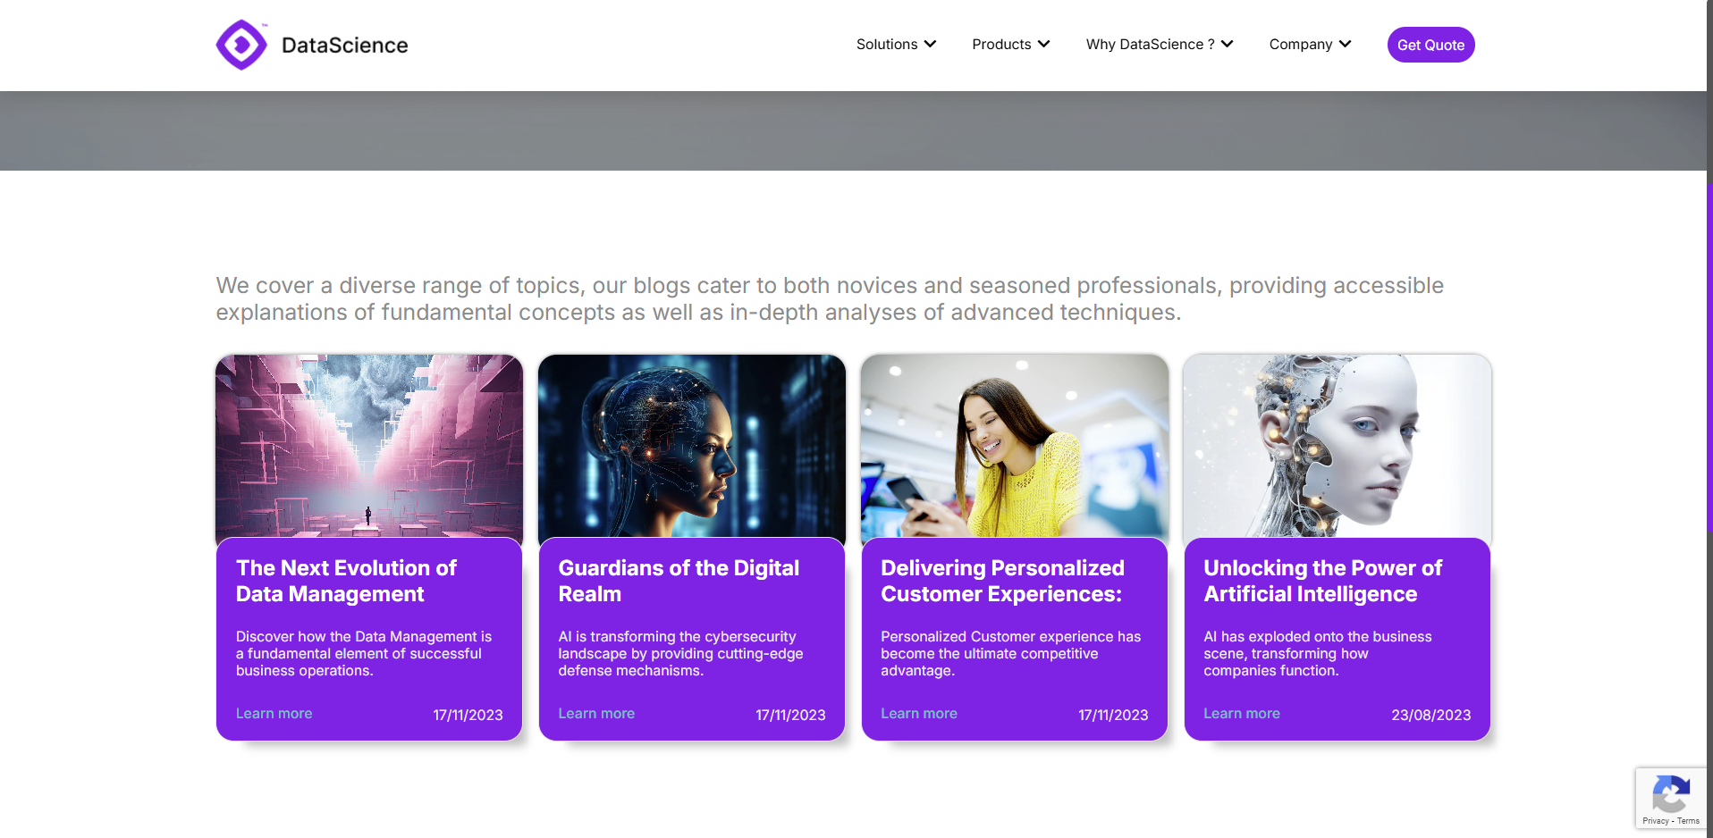Click the DataScience brand name text
Screen dimensions: 1713x838
(x=344, y=46)
